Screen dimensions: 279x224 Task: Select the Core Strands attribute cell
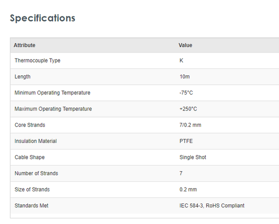pyautogui.click(x=30, y=125)
